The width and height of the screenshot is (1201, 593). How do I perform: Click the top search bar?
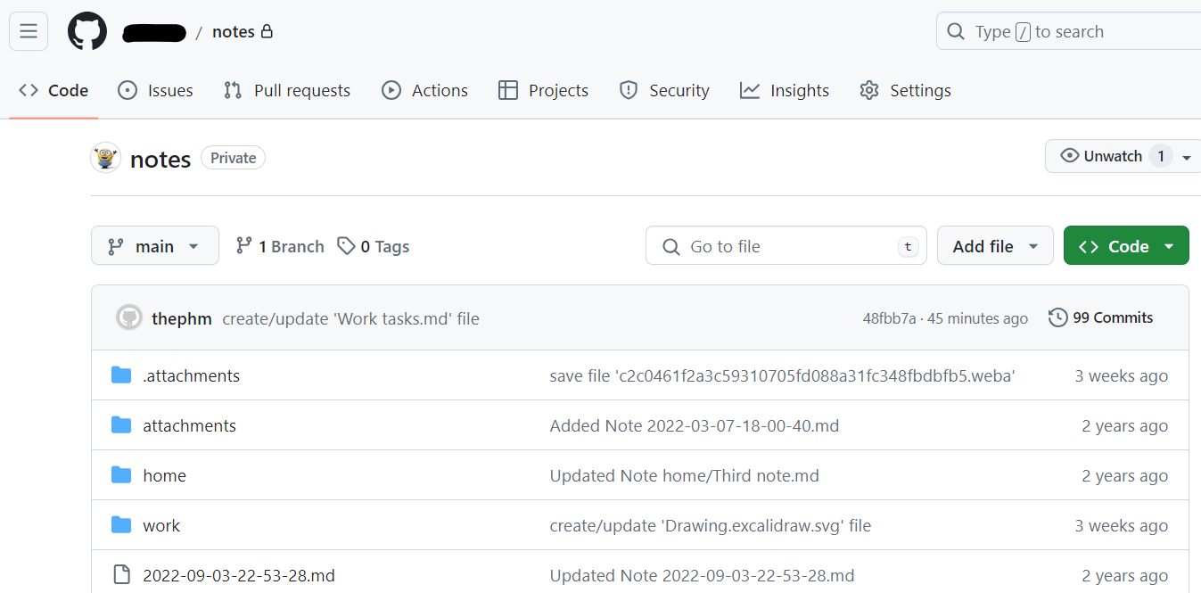click(1070, 32)
